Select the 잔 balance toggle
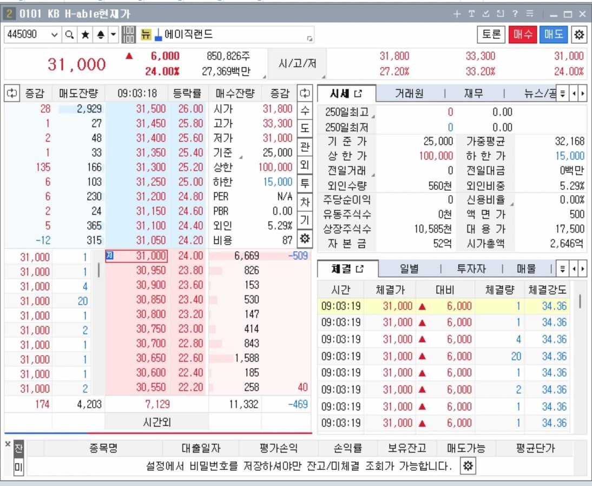This screenshot has width=592, height=486. tap(18, 449)
